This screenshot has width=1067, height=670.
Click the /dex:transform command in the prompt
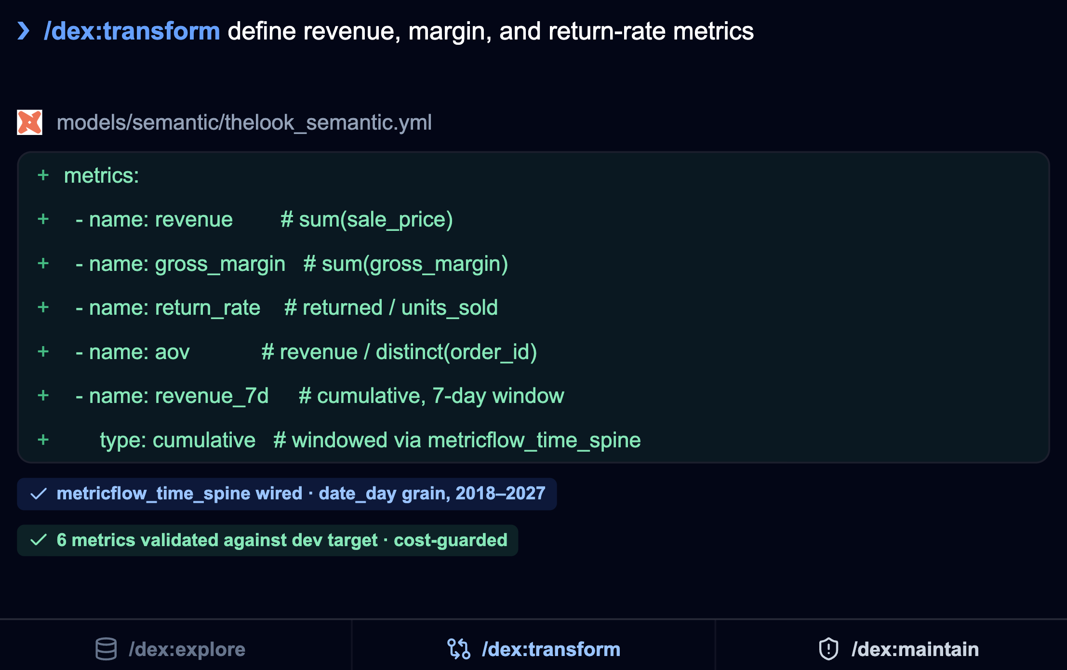[x=132, y=31]
